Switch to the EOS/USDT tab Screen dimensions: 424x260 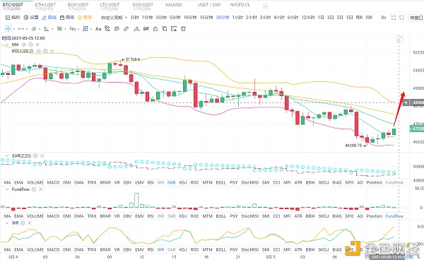pos(143,6)
